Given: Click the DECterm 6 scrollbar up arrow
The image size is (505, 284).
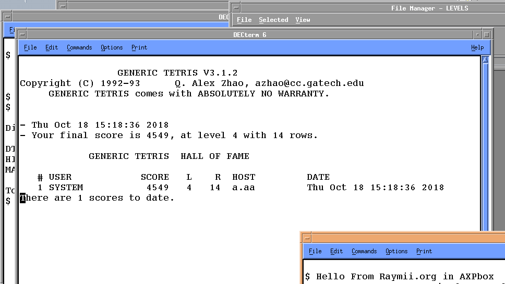Looking at the screenshot, I should (x=485, y=61).
